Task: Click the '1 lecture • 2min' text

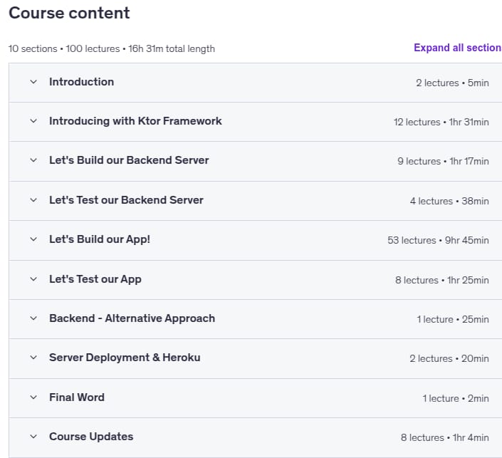Action: pyautogui.click(x=455, y=398)
